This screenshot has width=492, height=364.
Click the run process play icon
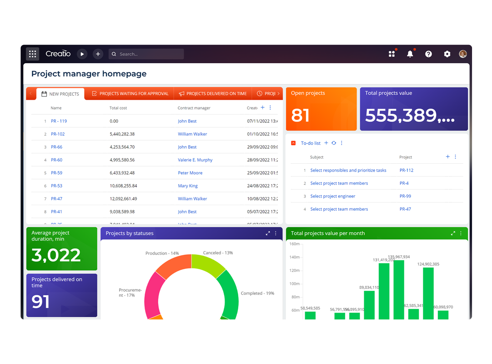tap(82, 54)
